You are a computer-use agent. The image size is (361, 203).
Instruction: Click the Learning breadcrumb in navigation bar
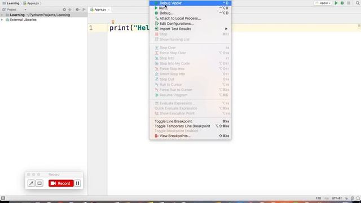(11, 3)
